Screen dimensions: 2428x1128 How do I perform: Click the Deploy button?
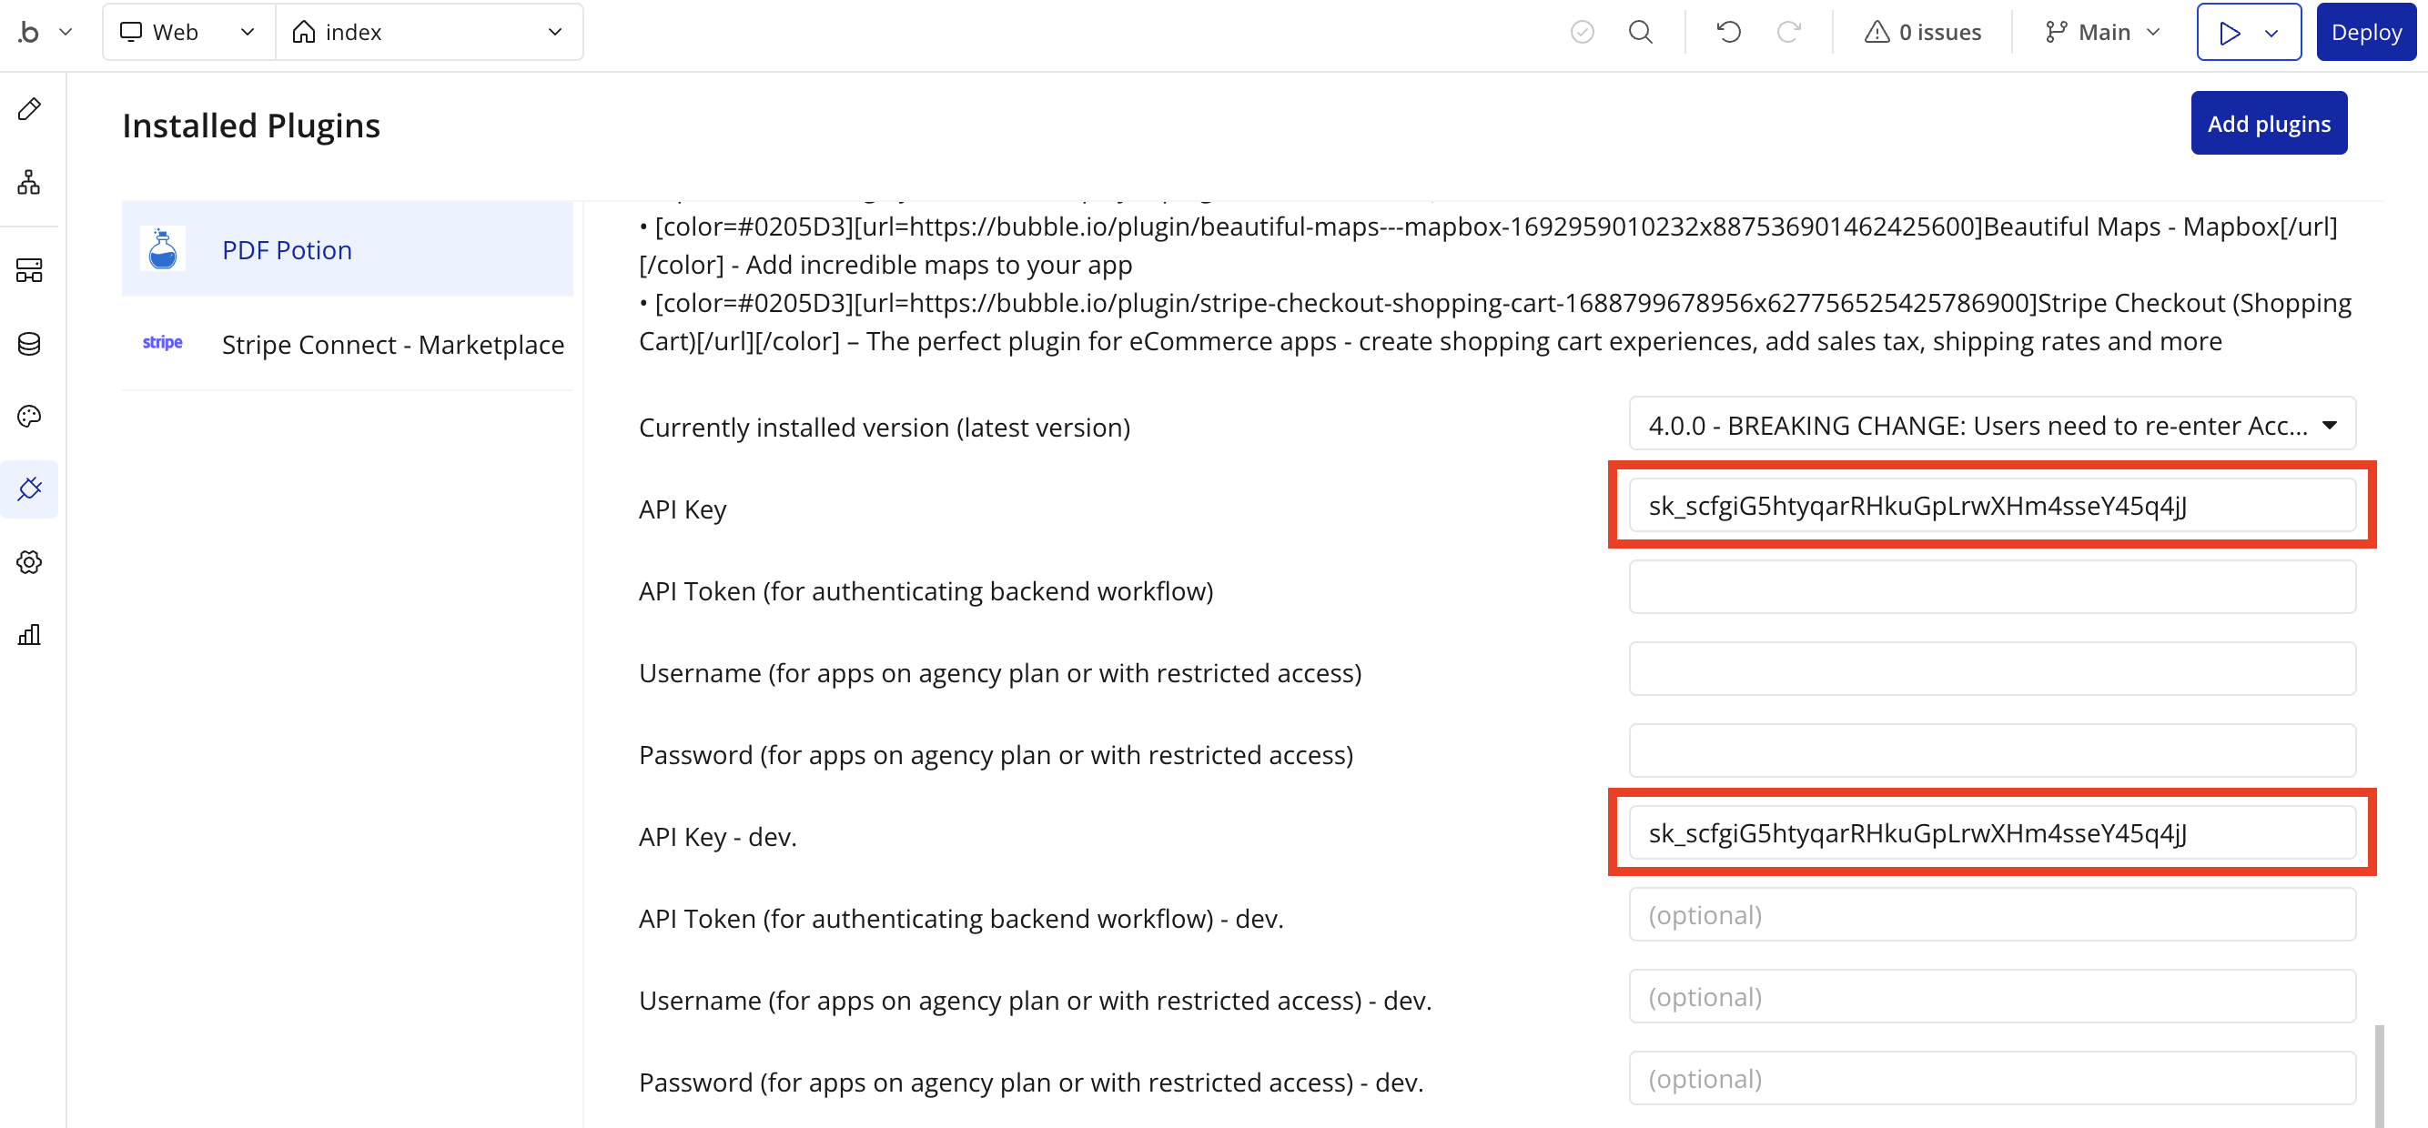[x=2365, y=32]
